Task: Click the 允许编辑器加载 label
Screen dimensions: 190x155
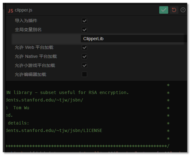Action: (x=30, y=74)
